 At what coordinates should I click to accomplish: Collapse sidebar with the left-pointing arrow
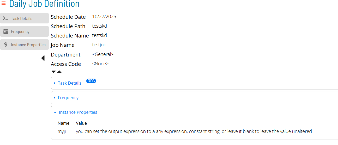click(x=43, y=58)
